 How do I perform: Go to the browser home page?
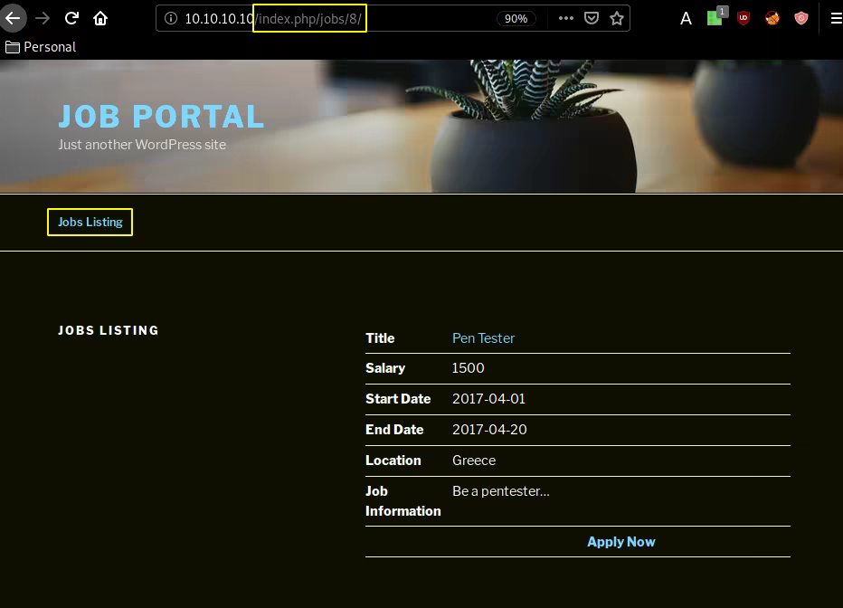(100, 18)
